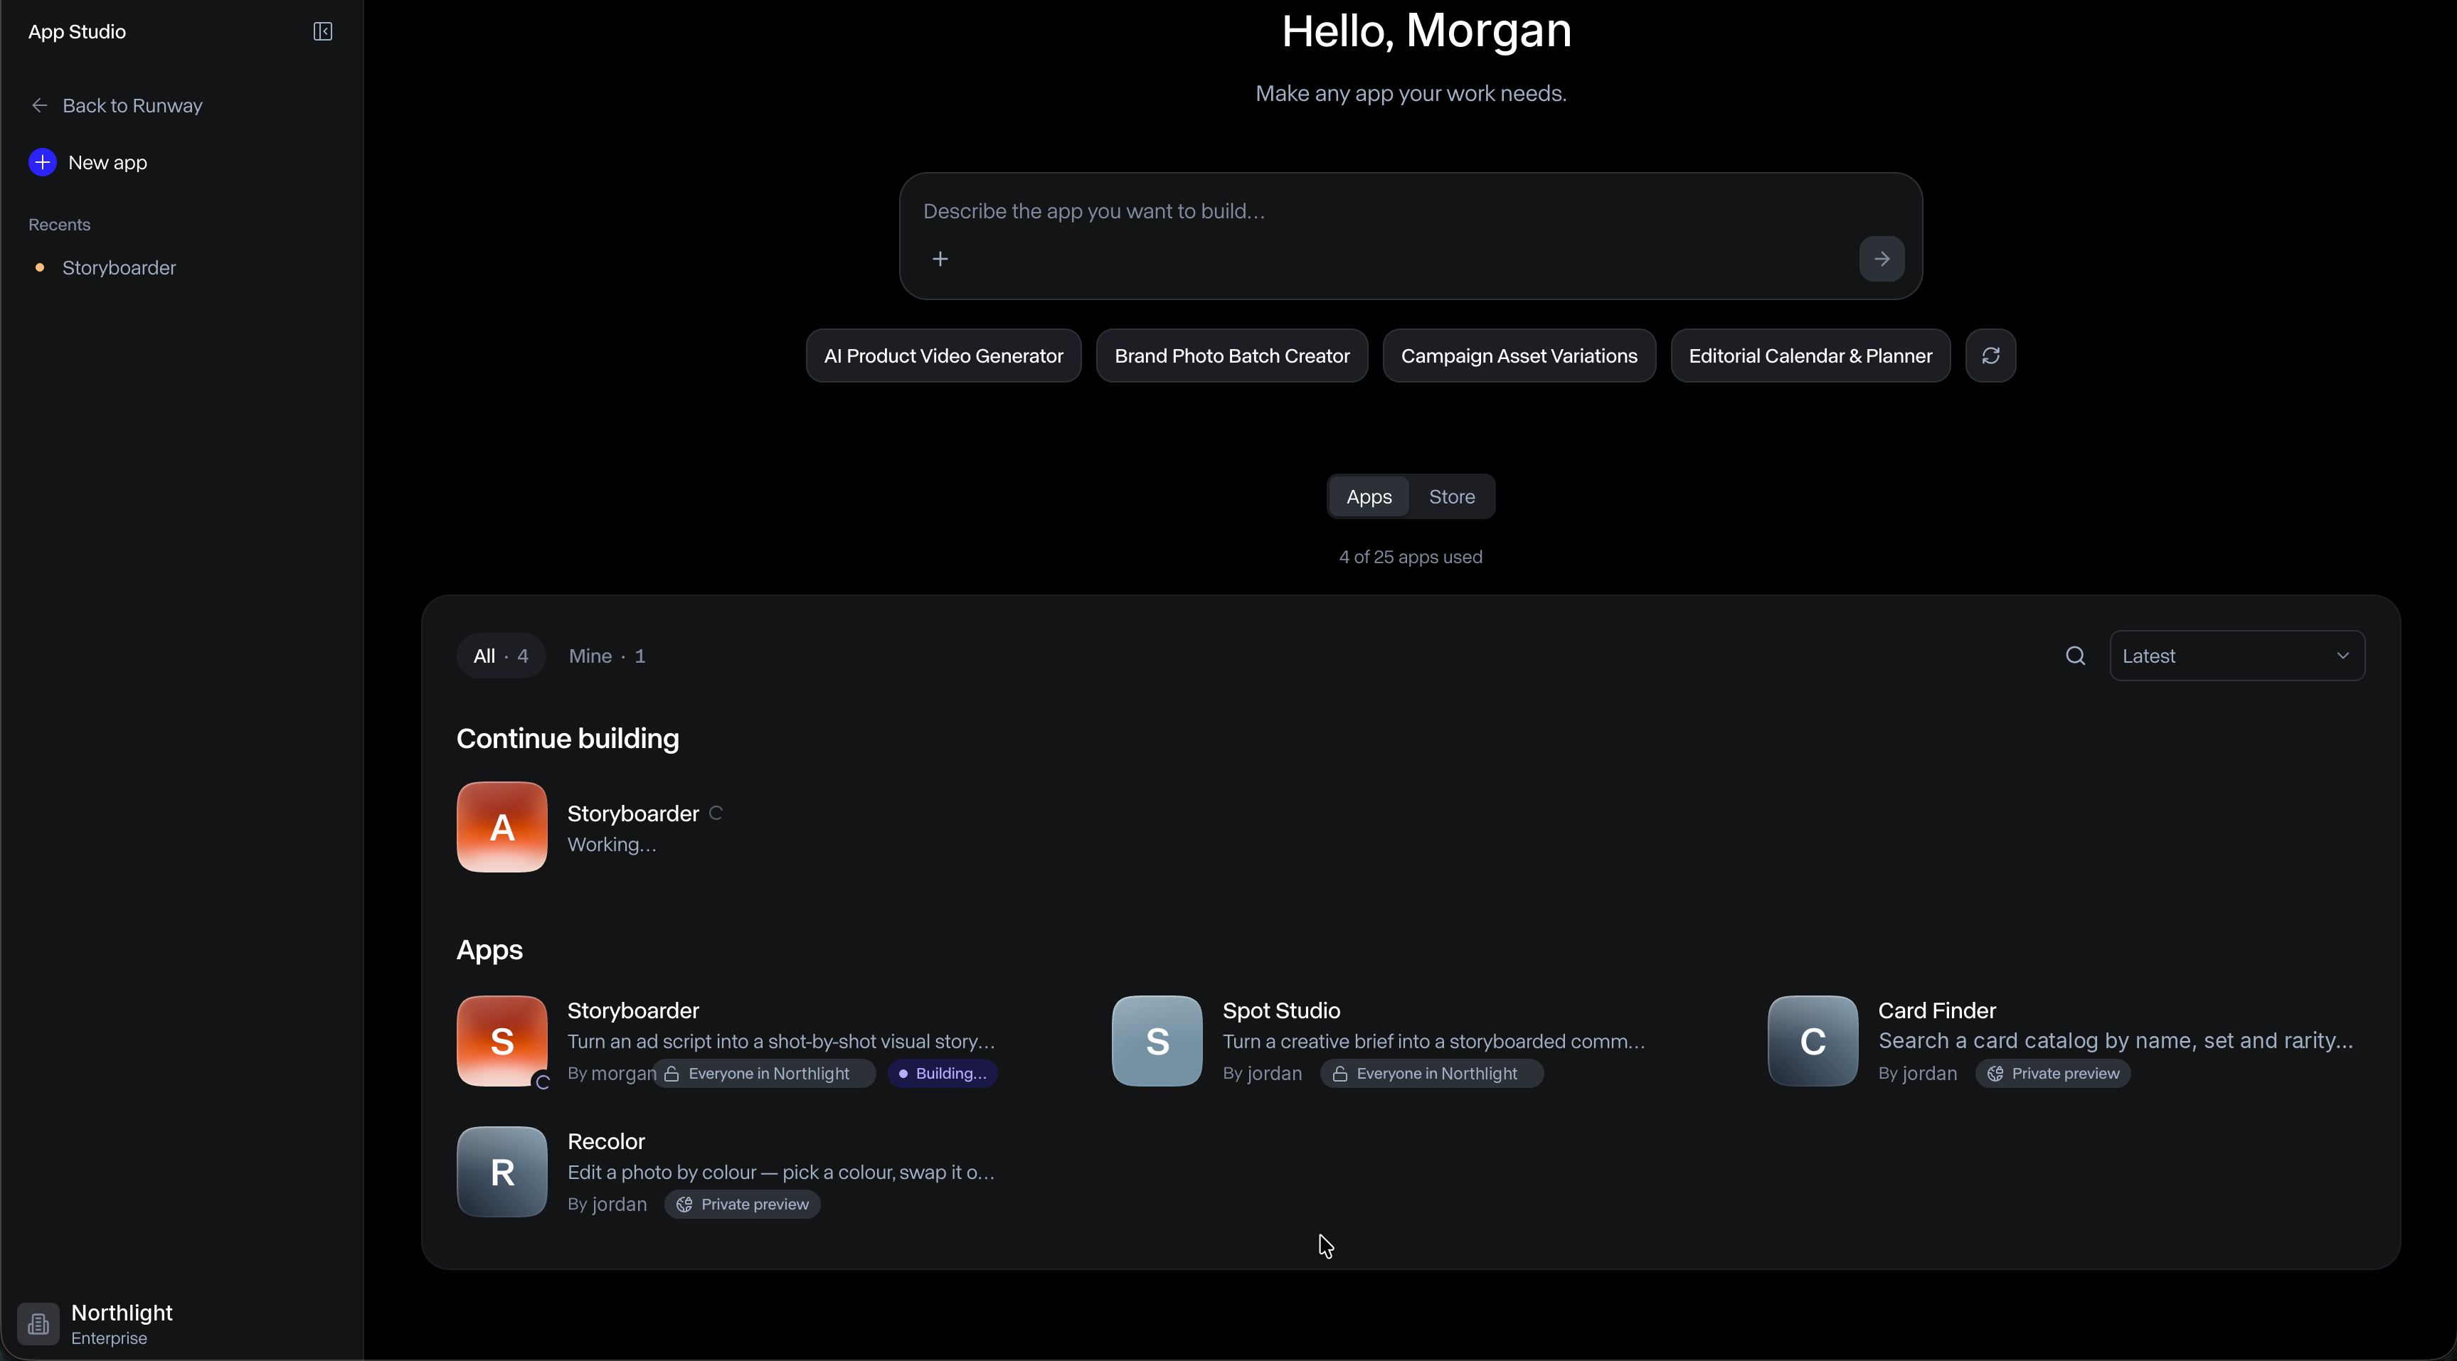Click the lock icon on Spot Studio visibility badge
The width and height of the screenshot is (2457, 1361).
pyautogui.click(x=1340, y=1074)
